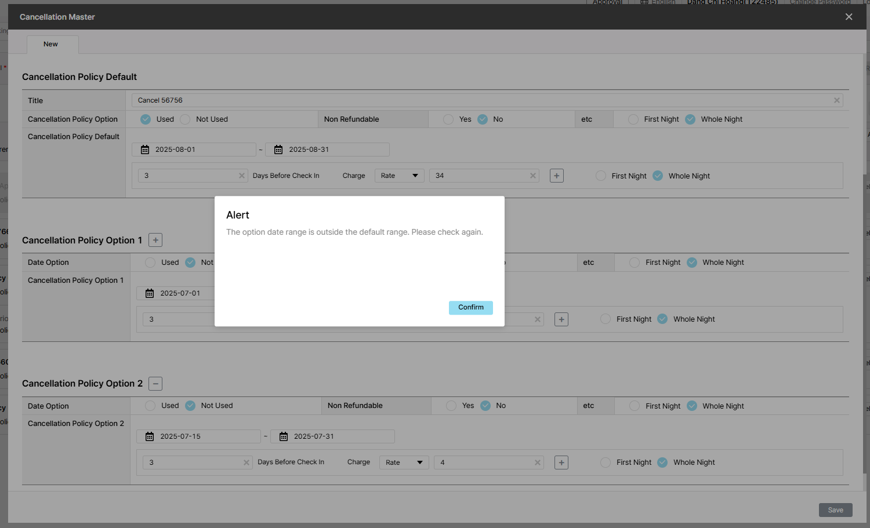Choose No for Option 2 Non Refundable

pos(485,406)
